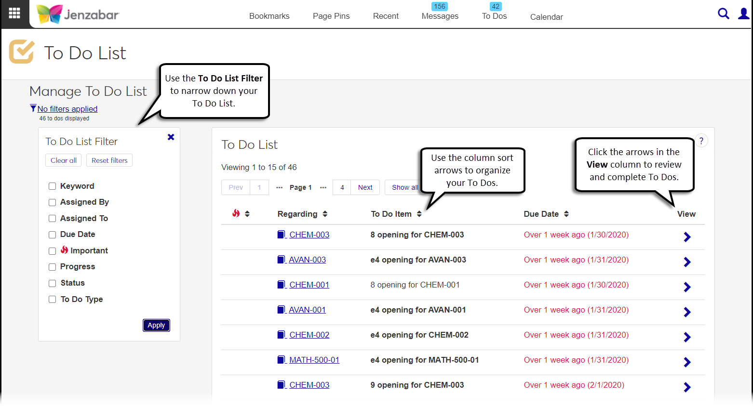Go to the Next page
Image resolution: width=753 pixels, height=406 pixels.
click(365, 187)
